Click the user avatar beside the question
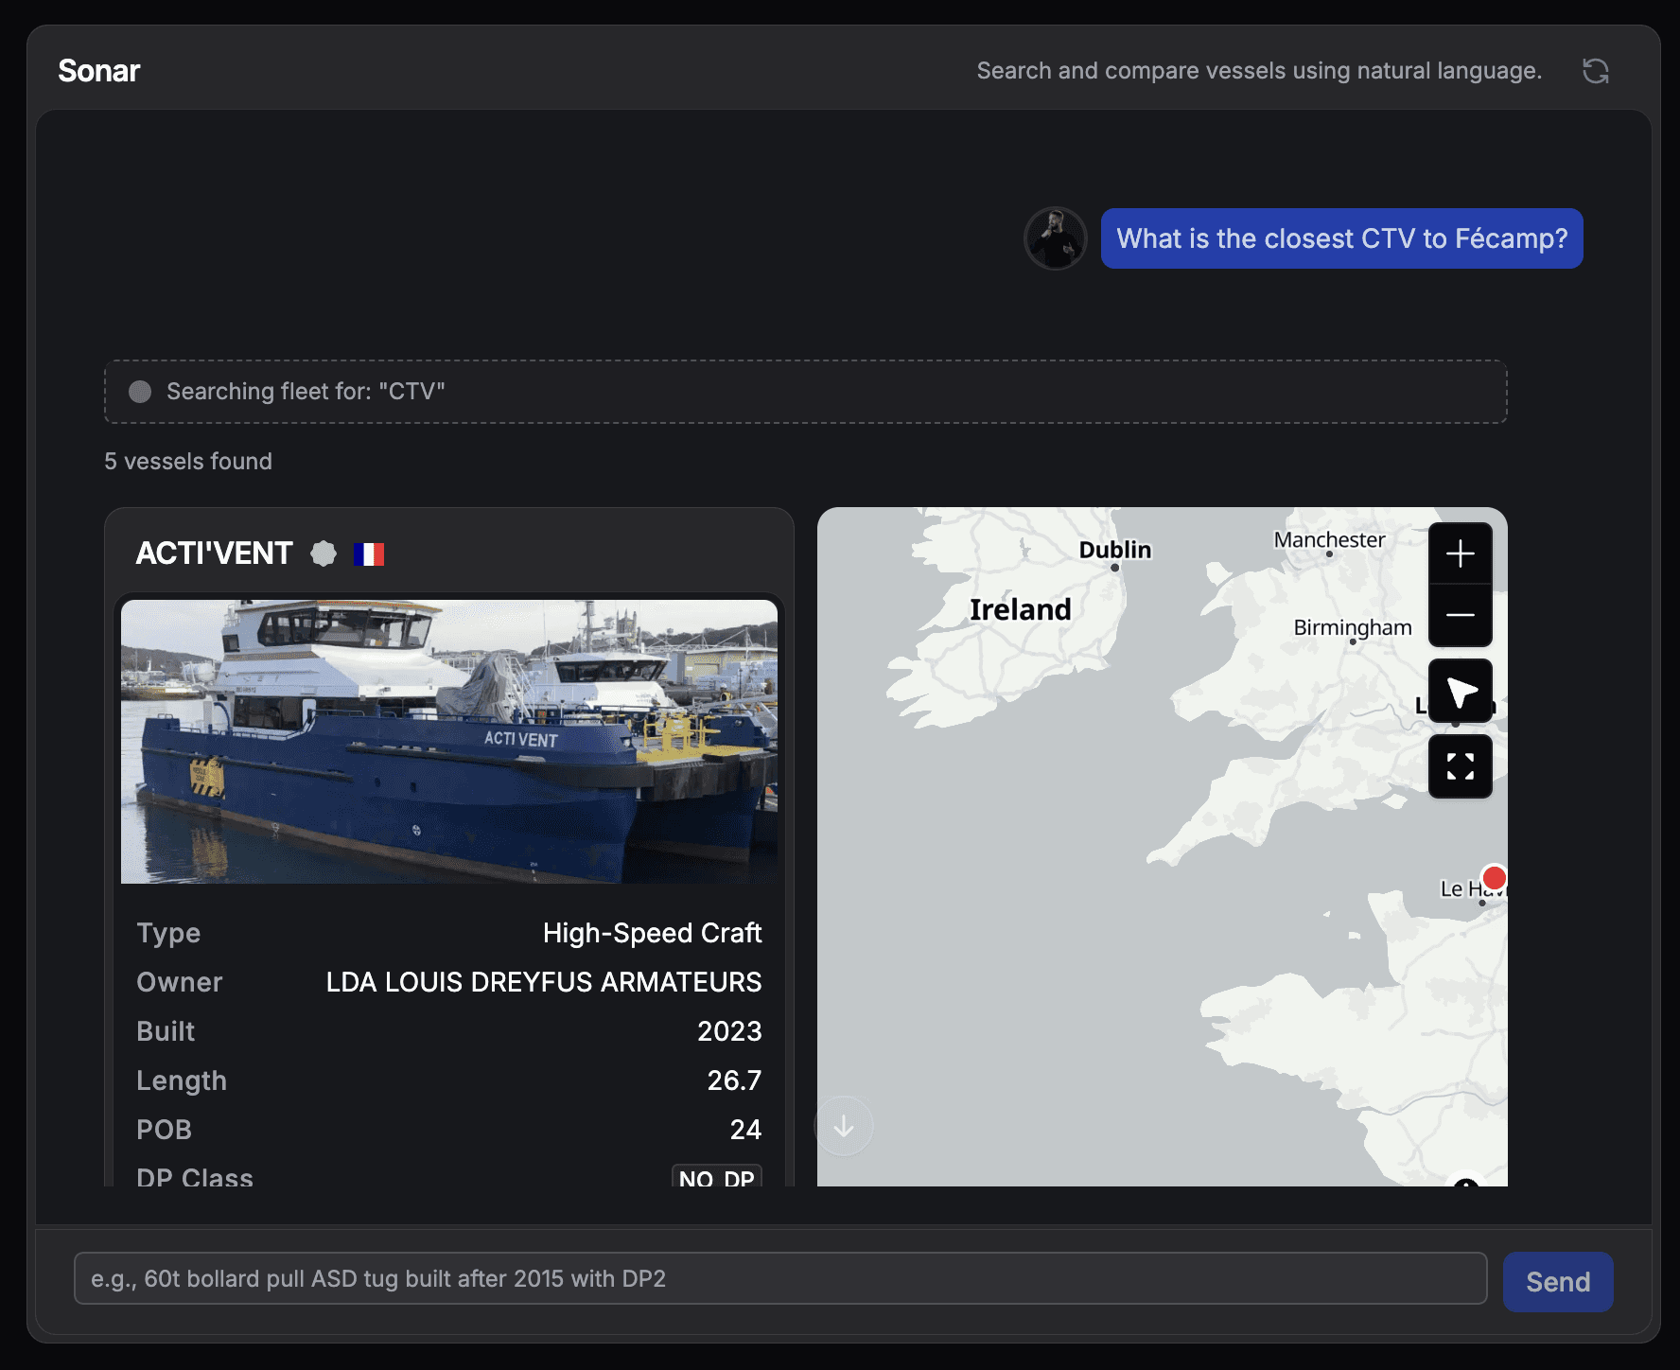This screenshot has width=1680, height=1370. point(1056,238)
